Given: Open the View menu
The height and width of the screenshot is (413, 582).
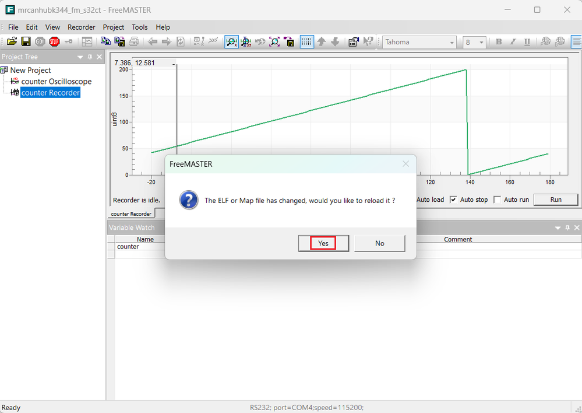Looking at the screenshot, I should [52, 27].
